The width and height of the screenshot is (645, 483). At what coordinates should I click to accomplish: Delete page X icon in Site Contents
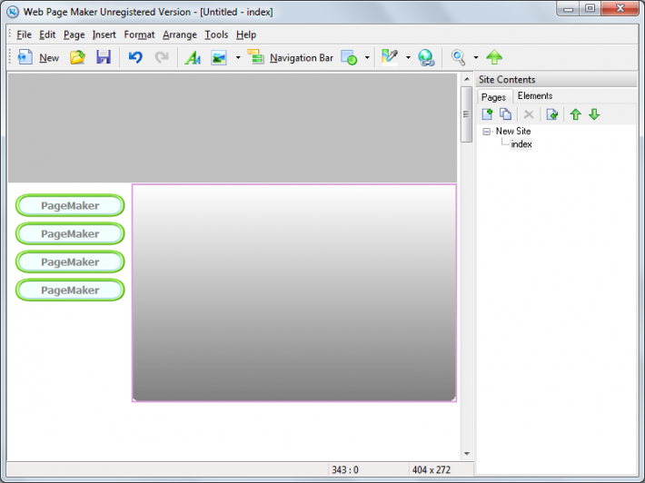click(x=529, y=114)
